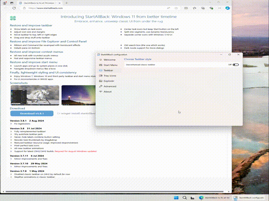
Task: Open taskbar Search icon
Action: click(x=185, y=198)
